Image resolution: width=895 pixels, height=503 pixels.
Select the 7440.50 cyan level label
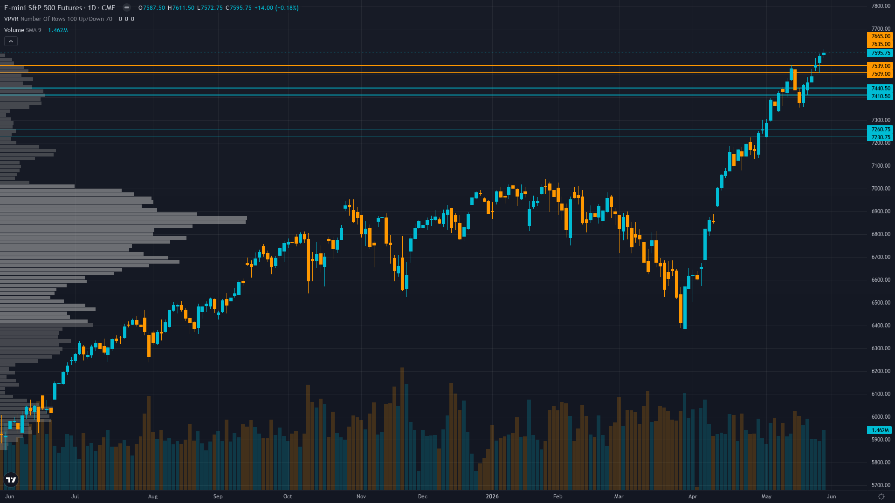[880, 88]
